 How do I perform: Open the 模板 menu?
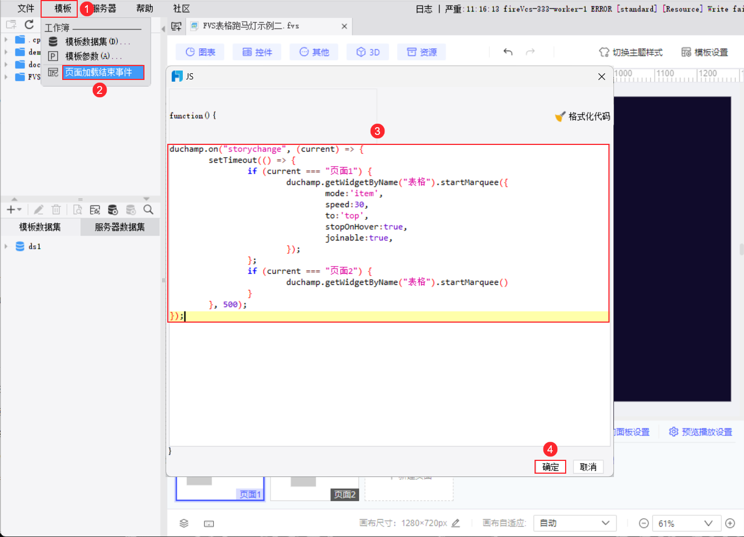pyautogui.click(x=62, y=8)
